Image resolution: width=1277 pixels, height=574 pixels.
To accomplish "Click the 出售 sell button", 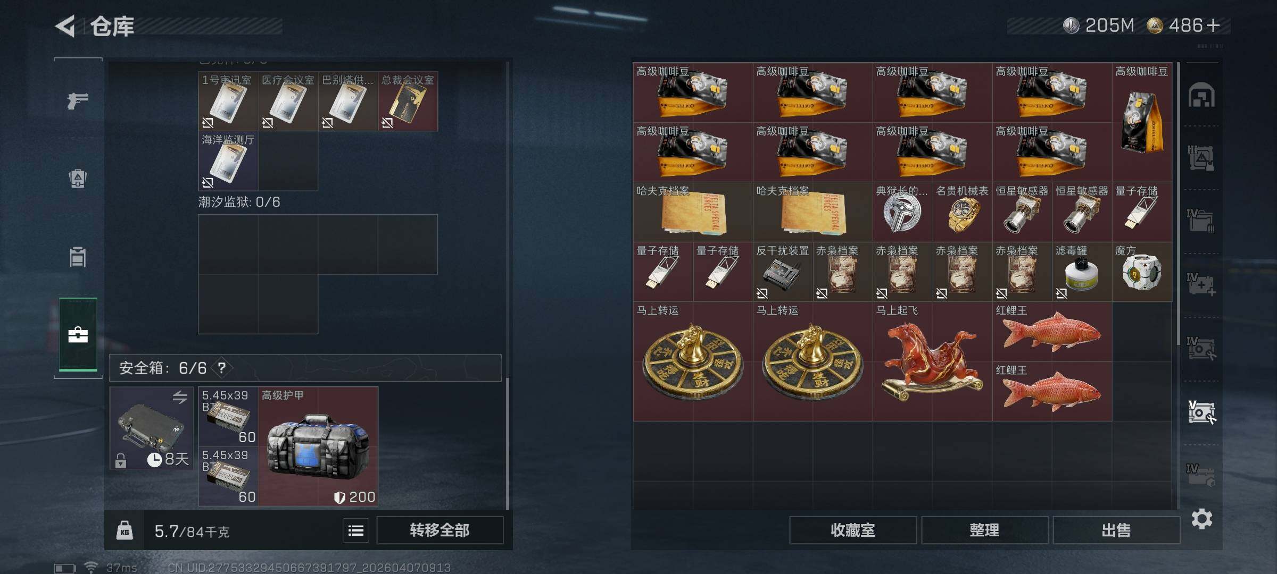I will pyautogui.click(x=1116, y=530).
